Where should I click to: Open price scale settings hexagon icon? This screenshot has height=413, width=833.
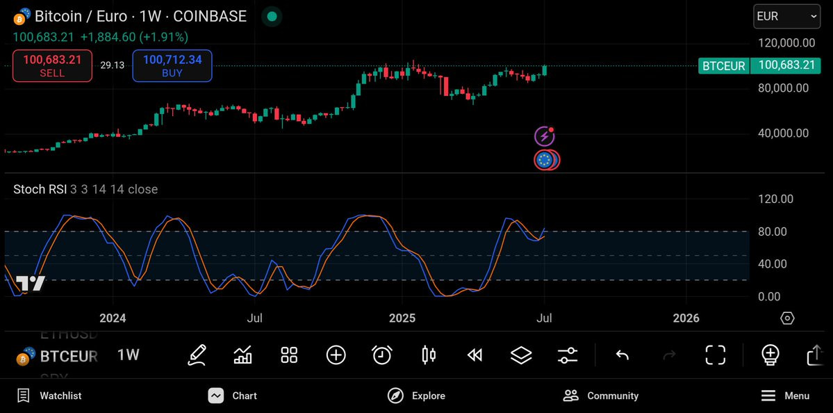point(787,318)
